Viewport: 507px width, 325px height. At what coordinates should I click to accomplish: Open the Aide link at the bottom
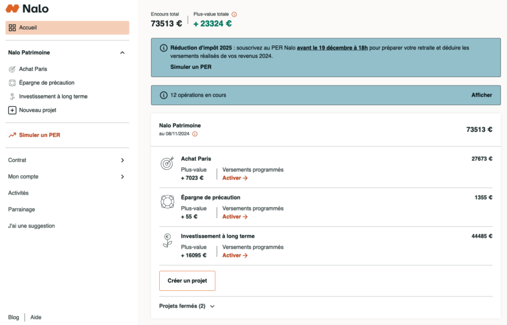pos(36,317)
